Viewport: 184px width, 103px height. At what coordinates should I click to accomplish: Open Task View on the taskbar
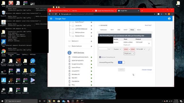[45, 101]
